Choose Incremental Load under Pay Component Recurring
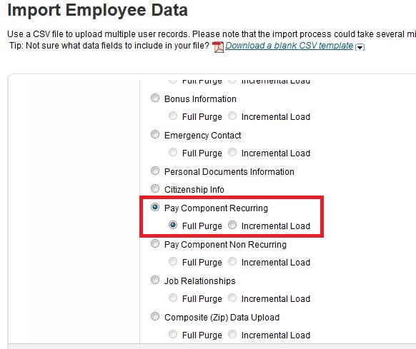The height and width of the screenshot is (349, 416). 232,225
